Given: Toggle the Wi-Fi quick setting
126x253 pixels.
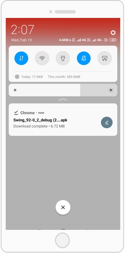Looking at the screenshot, I should tap(42, 58).
